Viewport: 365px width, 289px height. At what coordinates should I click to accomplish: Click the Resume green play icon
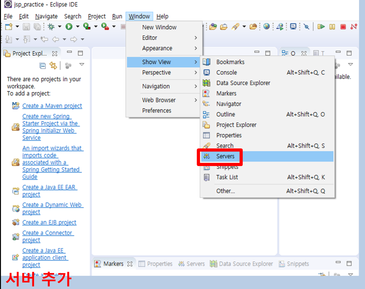[321, 26]
